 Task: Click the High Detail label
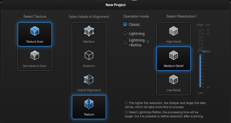(174, 42)
